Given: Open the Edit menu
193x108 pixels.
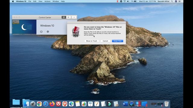Looking at the screenshot, I should (x=35, y=1).
